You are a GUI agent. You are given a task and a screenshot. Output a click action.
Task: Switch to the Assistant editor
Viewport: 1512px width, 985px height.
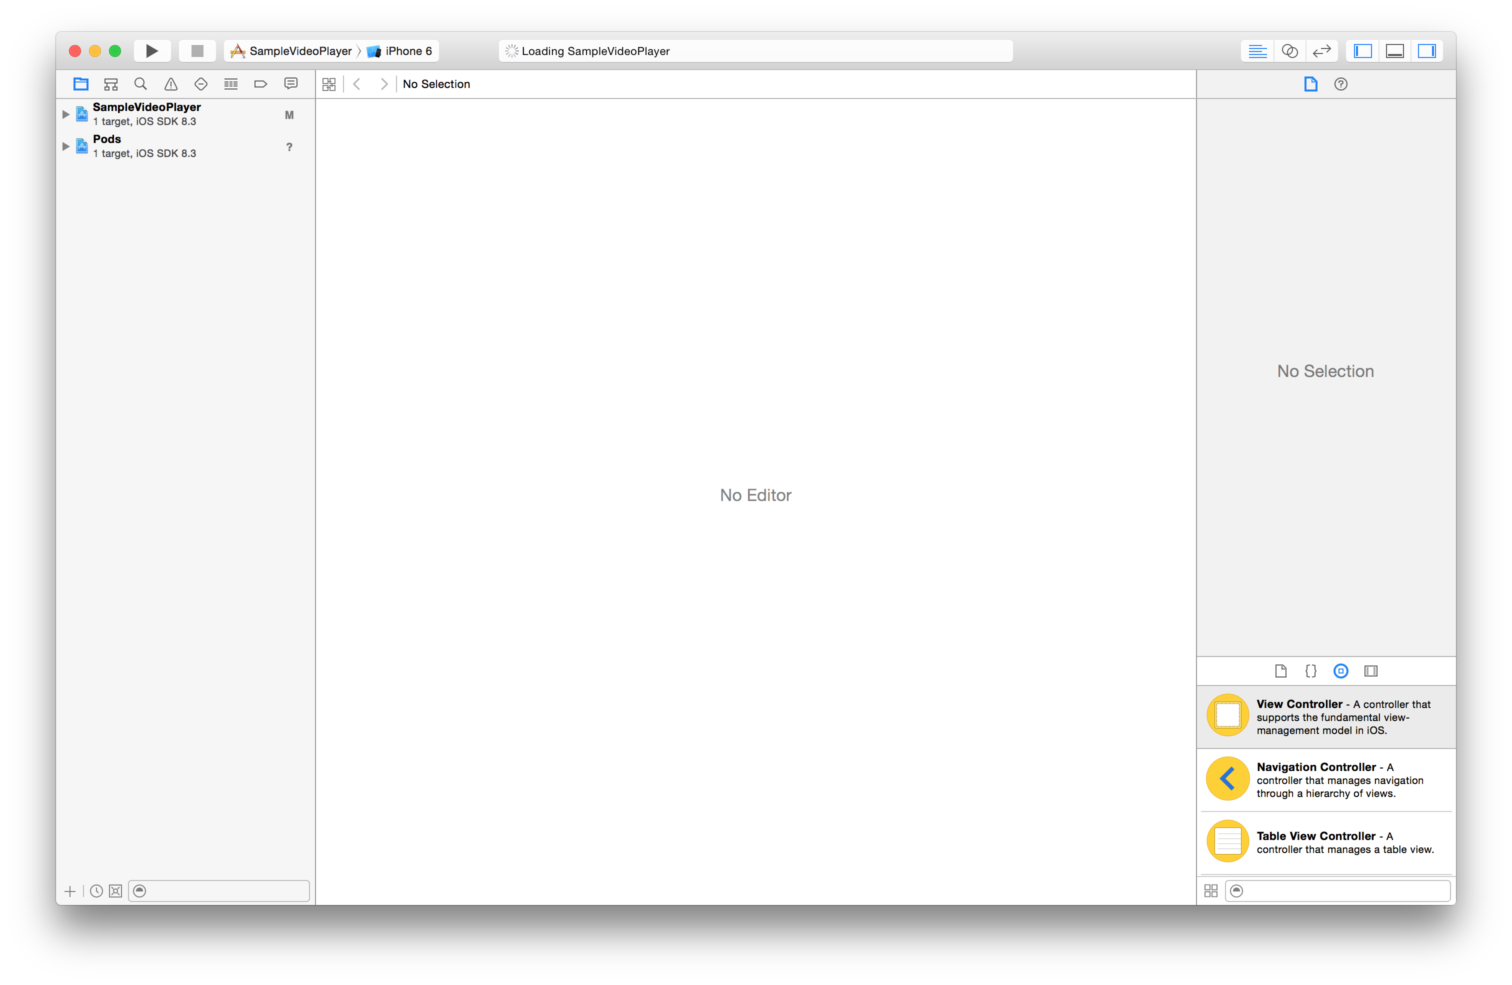(1289, 51)
